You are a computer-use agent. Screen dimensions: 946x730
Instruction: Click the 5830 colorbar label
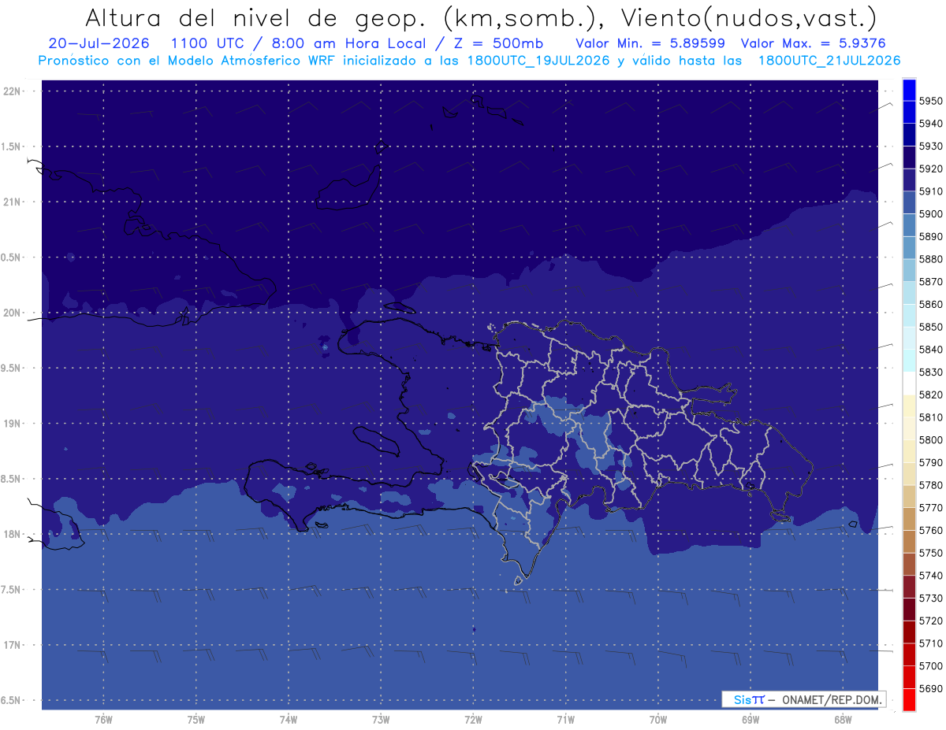click(x=931, y=372)
